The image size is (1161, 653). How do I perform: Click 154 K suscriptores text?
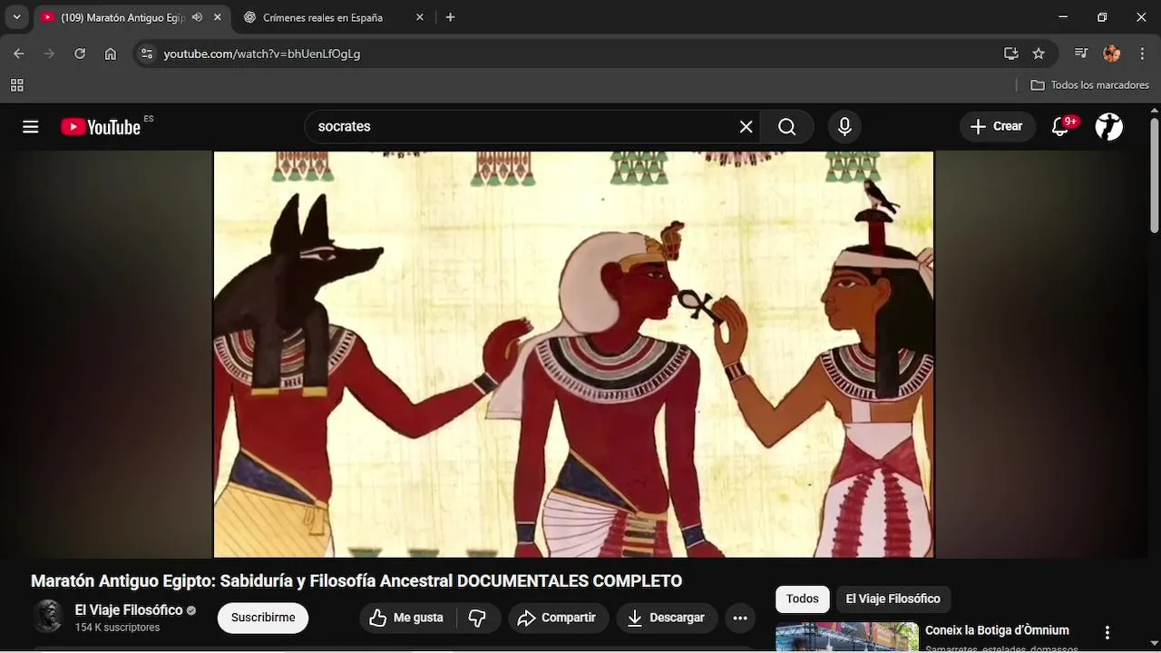[x=117, y=628]
